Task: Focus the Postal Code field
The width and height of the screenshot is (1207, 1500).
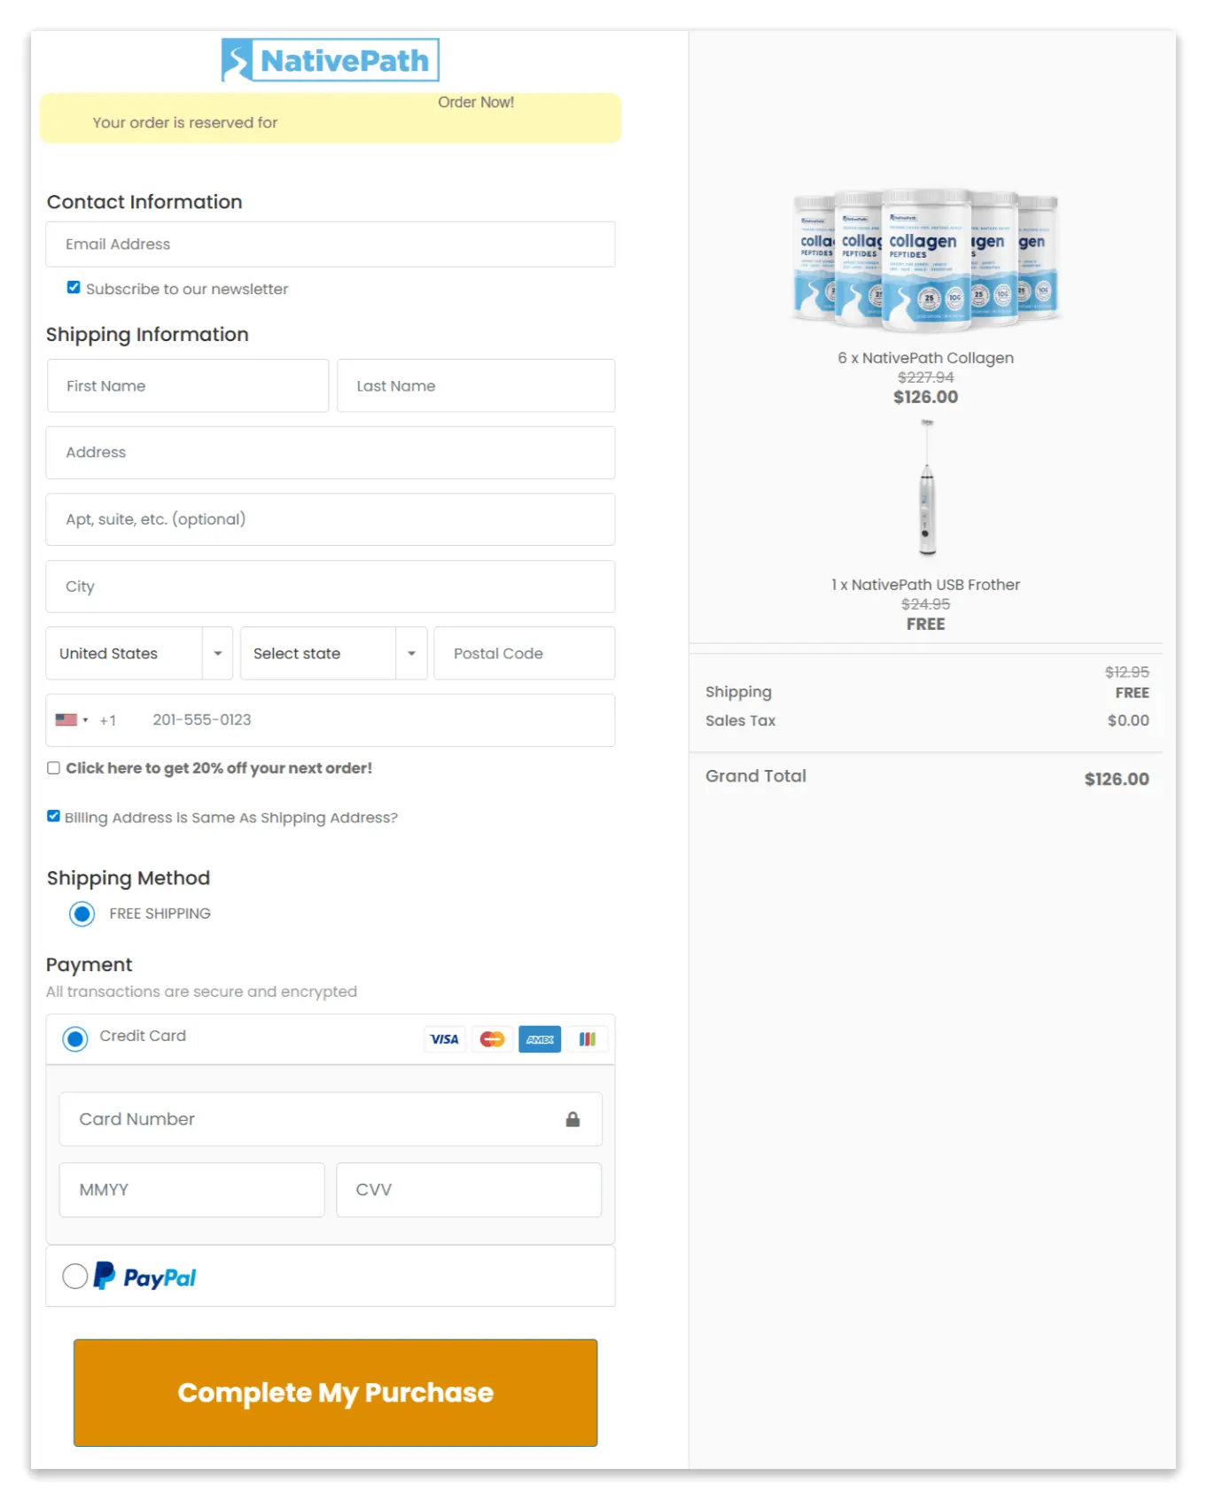Action: [525, 653]
